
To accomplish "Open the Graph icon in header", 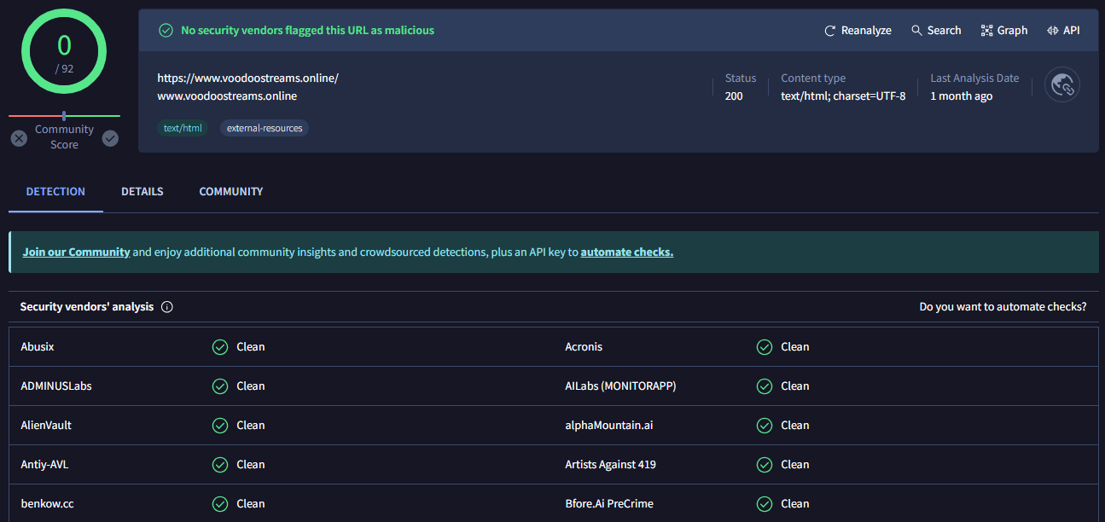I will tap(987, 30).
